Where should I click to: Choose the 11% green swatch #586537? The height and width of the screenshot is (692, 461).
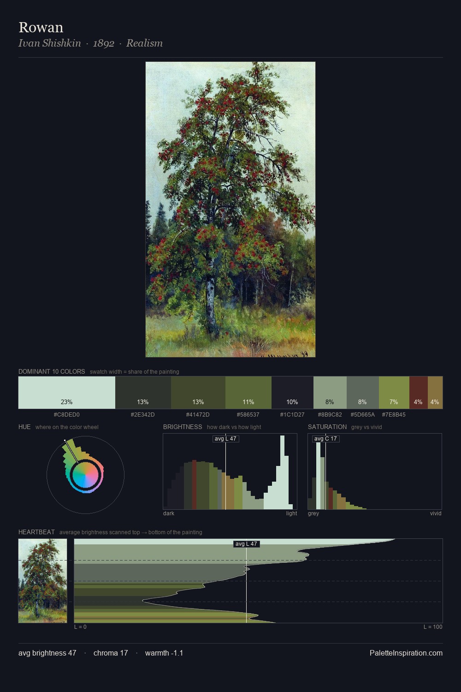(x=248, y=393)
